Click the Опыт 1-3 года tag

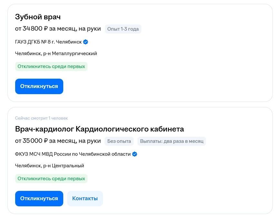coord(123,29)
